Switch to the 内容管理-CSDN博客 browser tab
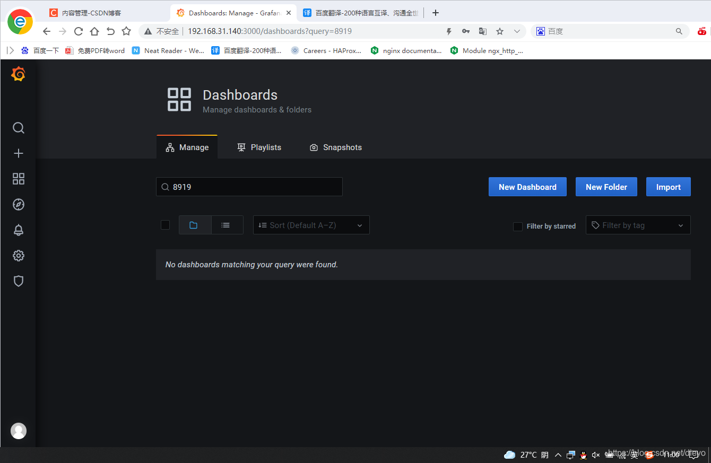Screen dimensions: 711x463 tap(106, 13)
